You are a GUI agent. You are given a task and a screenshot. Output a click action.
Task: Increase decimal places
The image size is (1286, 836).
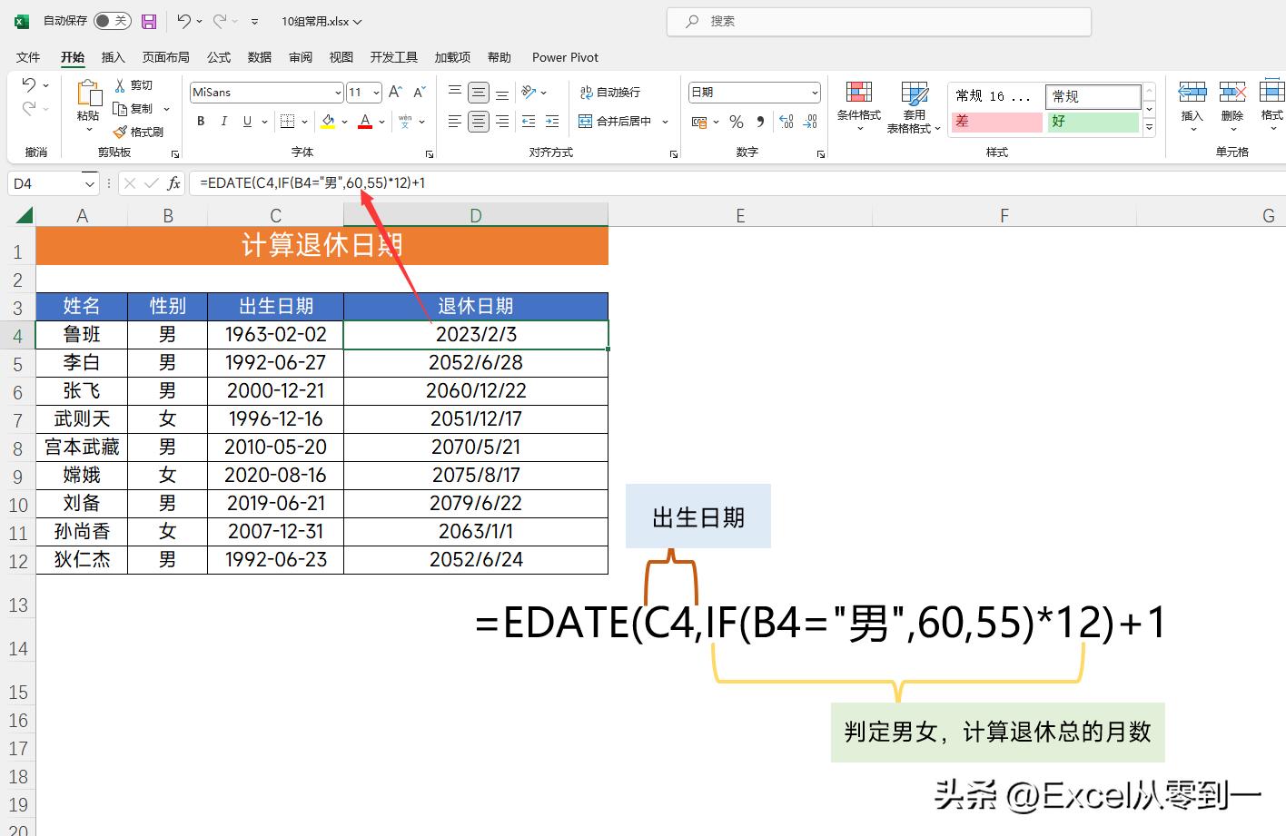(x=786, y=121)
